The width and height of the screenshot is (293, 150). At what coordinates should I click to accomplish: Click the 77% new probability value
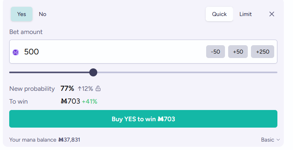point(67,88)
